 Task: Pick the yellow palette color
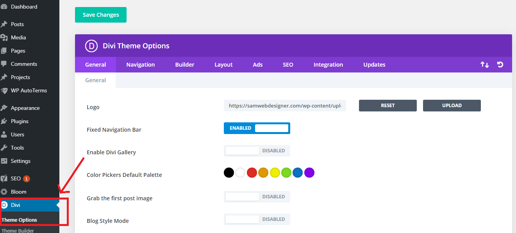point(275,173)
